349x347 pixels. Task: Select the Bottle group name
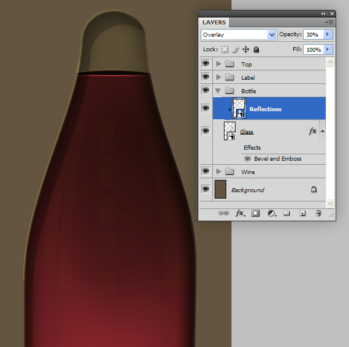pos(249,91)
